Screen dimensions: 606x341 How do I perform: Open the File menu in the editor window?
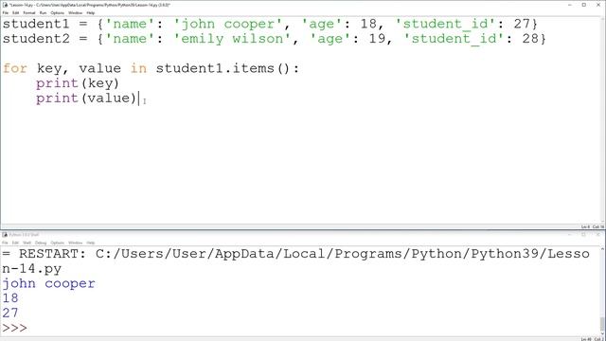pos(6,12)
